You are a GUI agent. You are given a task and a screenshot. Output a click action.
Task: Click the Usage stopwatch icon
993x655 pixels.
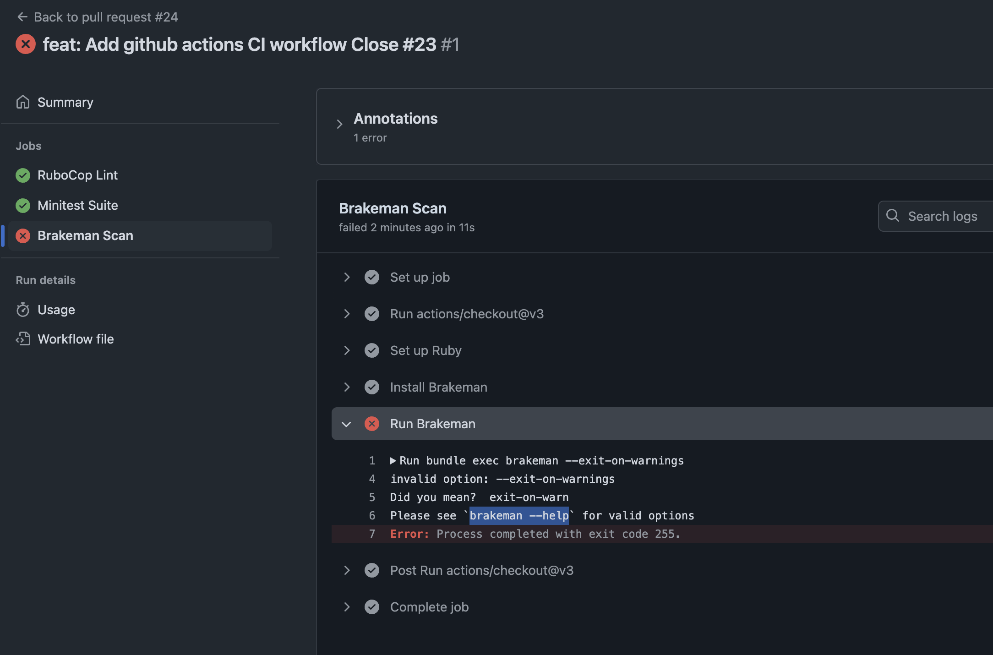(23, 310)
